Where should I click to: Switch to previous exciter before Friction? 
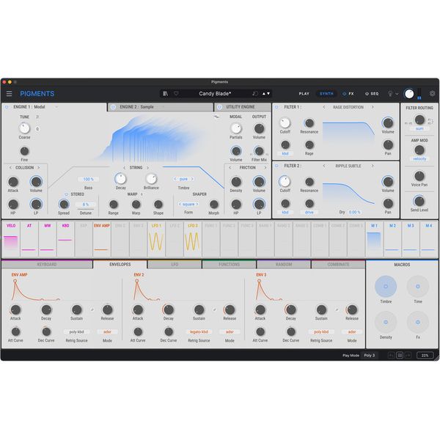click(230, 167)
